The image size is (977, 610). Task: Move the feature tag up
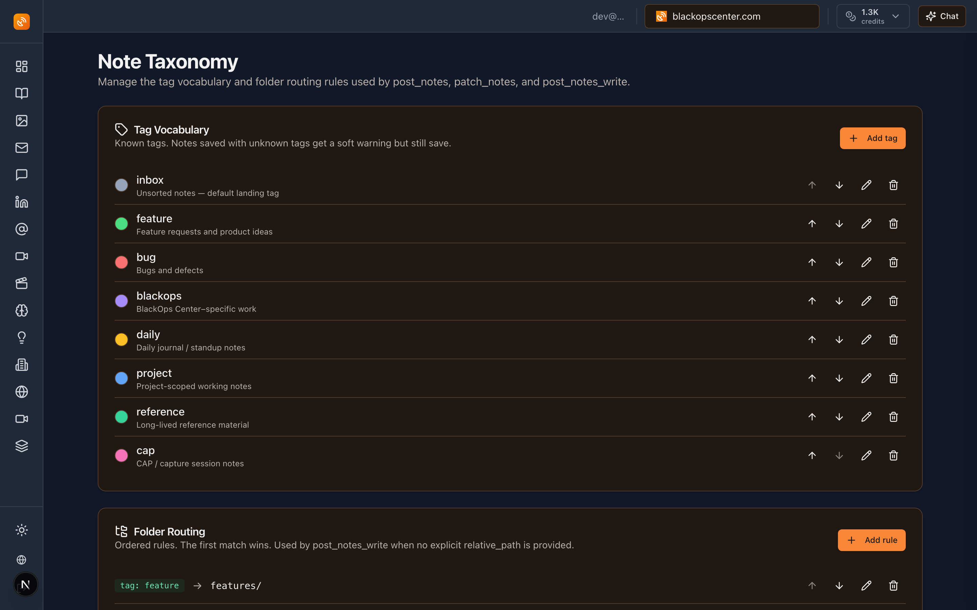812,224
